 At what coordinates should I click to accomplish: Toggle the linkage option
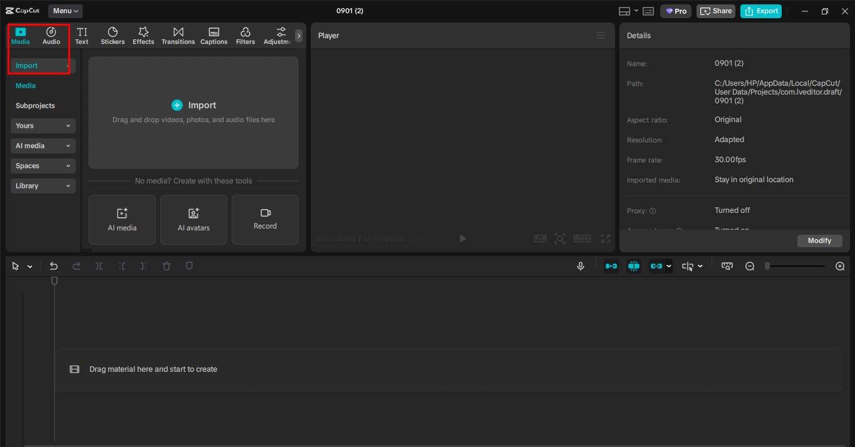656,266
